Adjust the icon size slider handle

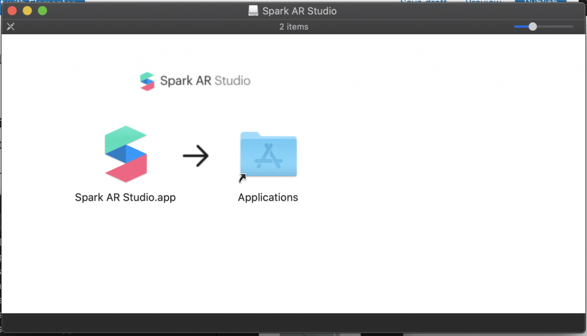(x=533, y=26)
